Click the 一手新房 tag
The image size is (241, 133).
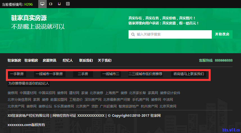17,74
